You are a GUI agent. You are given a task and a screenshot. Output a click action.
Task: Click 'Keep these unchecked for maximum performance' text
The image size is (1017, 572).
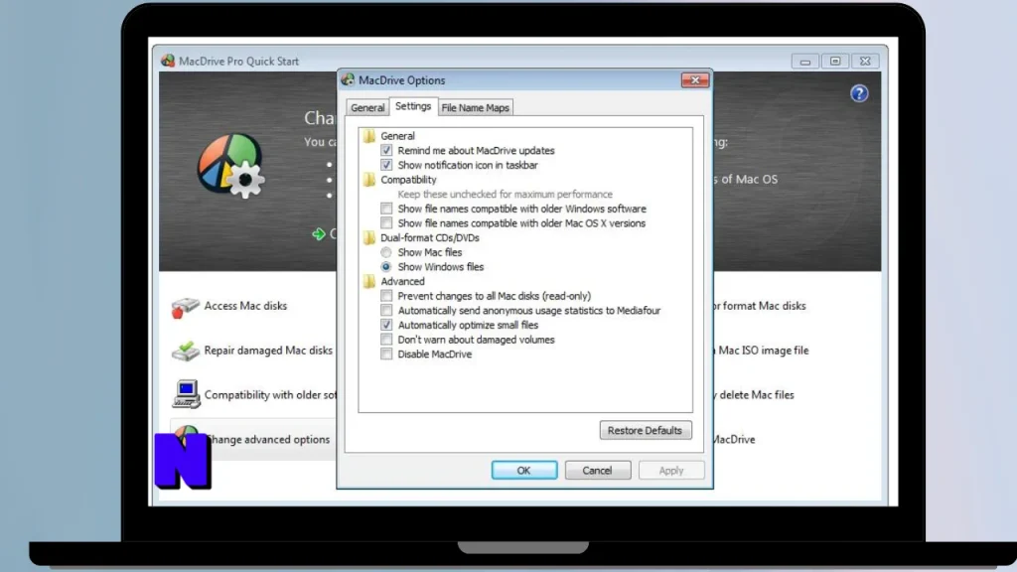click(x=506, y=195)
